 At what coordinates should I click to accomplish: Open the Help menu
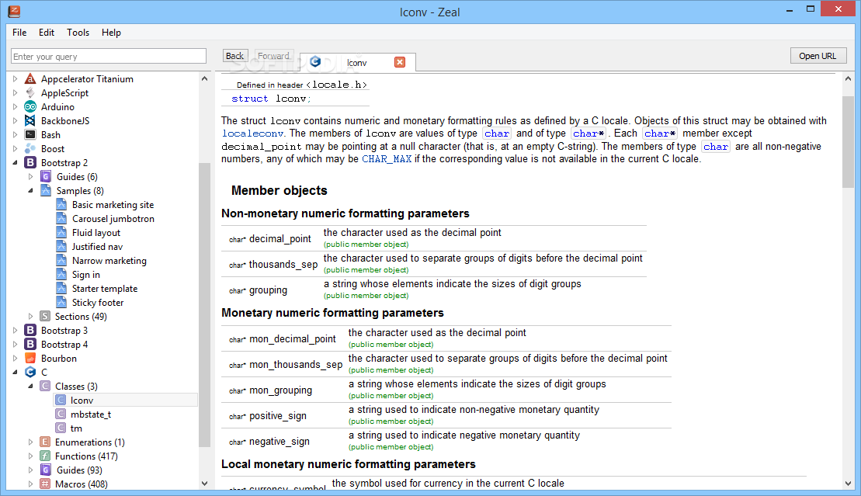111,33
